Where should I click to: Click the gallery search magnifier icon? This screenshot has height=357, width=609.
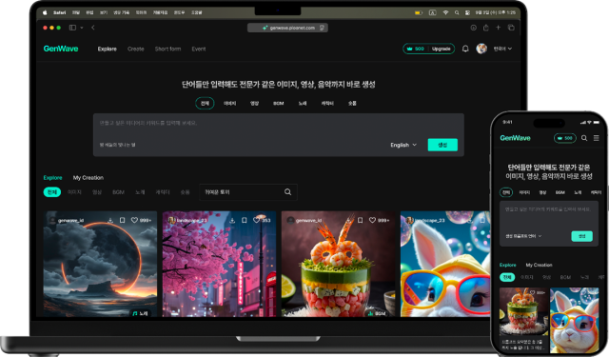pos(287,192)
